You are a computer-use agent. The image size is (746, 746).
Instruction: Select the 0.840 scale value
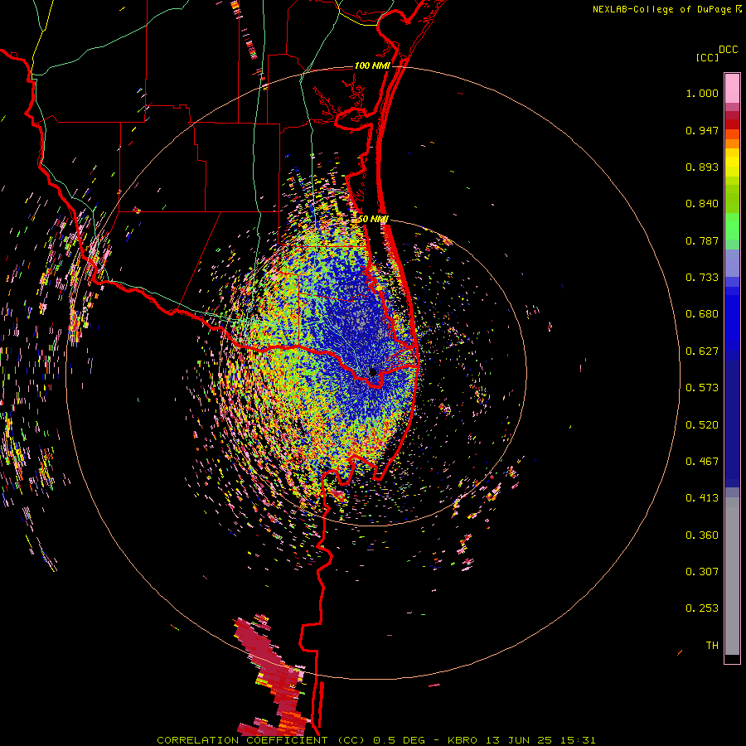[702, 204]
